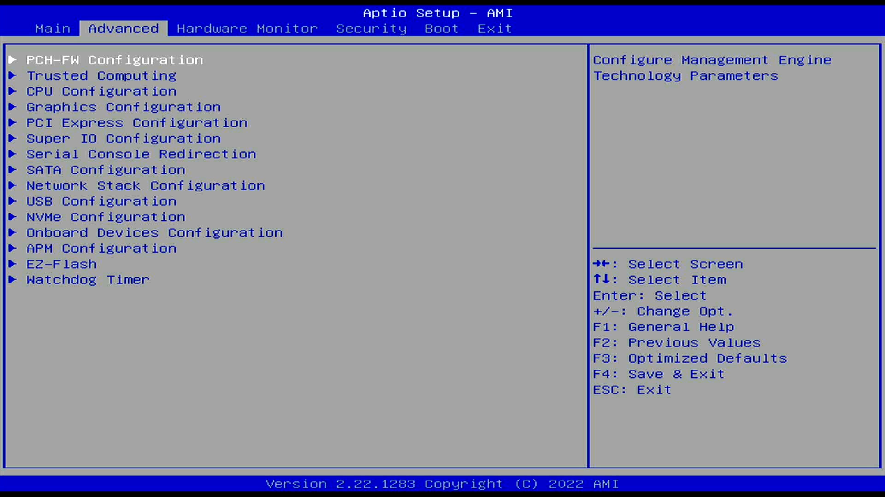Image resolution: width=885 pixels, height=497 pixels.
Task: Go to the Boot tab
Action: tap(441, 29)
